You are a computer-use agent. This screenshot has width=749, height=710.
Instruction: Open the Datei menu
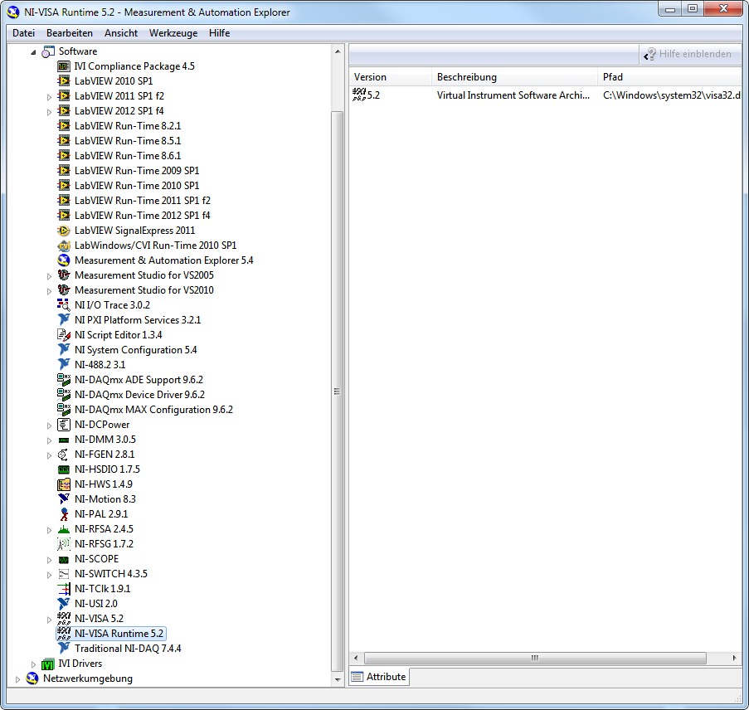tap(23, 33)
